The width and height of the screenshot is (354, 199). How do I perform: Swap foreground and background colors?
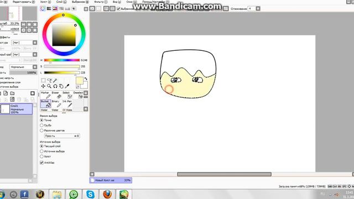[x=86, y=78]
